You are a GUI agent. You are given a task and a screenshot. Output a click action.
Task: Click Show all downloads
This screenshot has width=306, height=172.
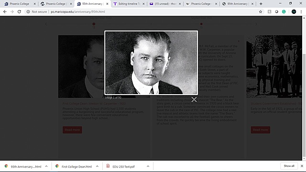pos(289,166)
